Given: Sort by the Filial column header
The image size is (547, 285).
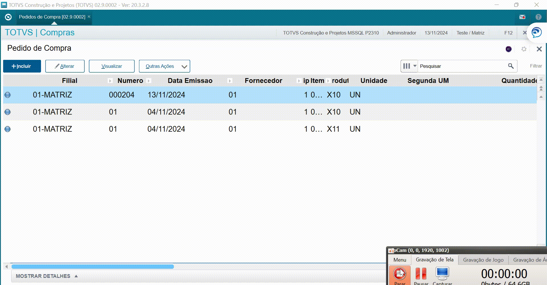Looking at the screenshot, I should point(70,81).
